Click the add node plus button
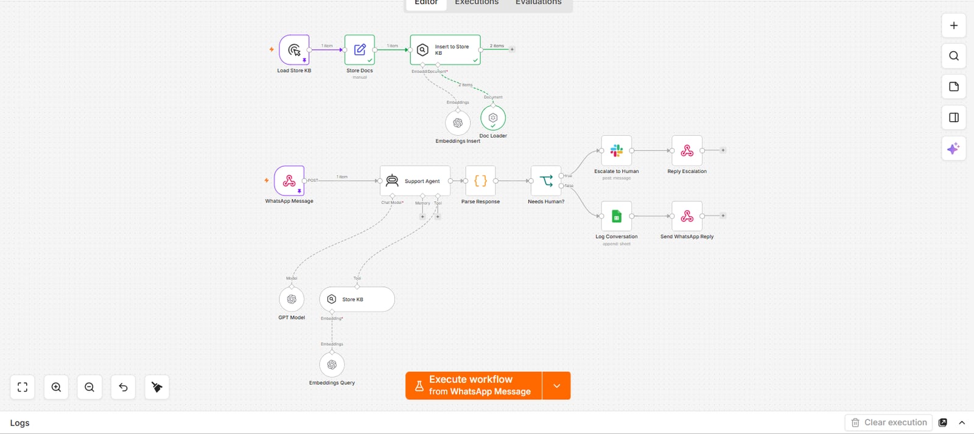Screen dimensions: 974x434 (x=954, y=26)
